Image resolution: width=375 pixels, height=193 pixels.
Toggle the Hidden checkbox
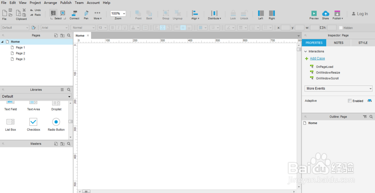coord(341,28)
